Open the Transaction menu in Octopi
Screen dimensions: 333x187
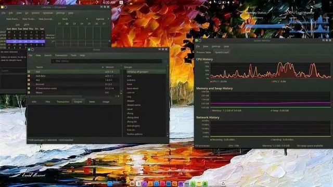click(x=61, y=56)
